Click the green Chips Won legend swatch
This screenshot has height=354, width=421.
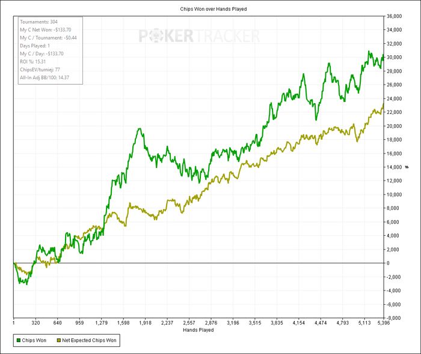[x=19, y=340]
